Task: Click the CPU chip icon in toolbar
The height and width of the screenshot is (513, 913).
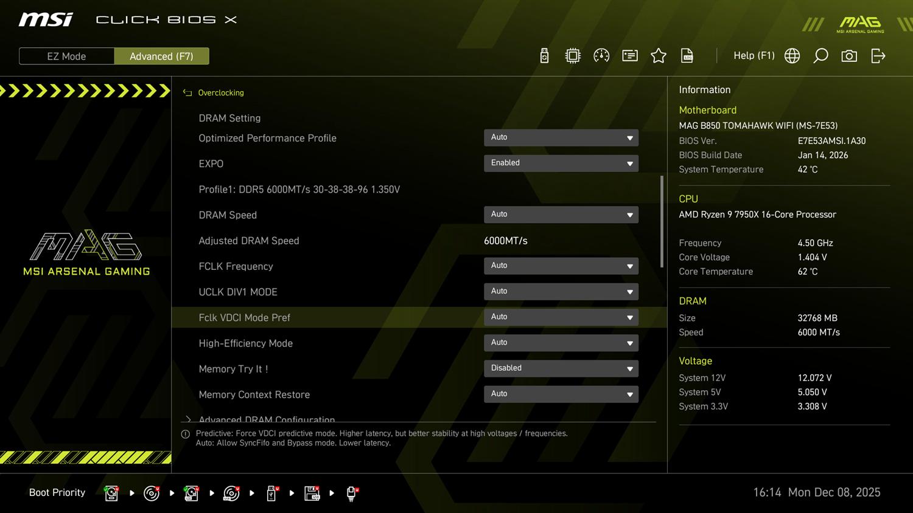Action: coord(573,56)
